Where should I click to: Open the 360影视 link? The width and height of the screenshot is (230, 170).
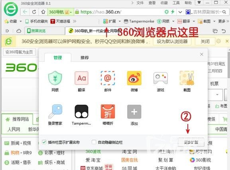tap(201, 160)
